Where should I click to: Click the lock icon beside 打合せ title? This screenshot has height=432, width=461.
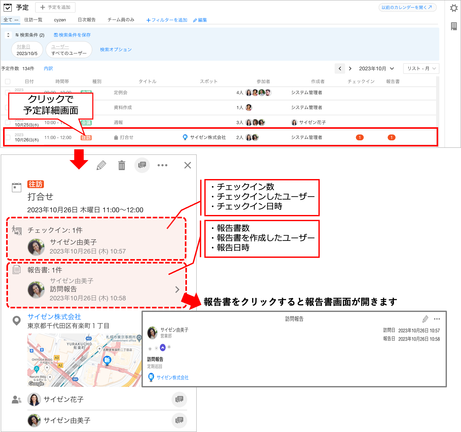pos(116,138)
